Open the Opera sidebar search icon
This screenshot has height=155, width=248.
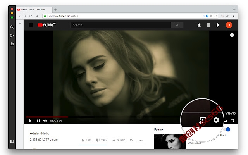point(12,27)
